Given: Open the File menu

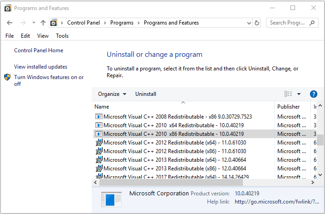Looking at the screenshot, I should pyautogui.click(x=10, y=36).
